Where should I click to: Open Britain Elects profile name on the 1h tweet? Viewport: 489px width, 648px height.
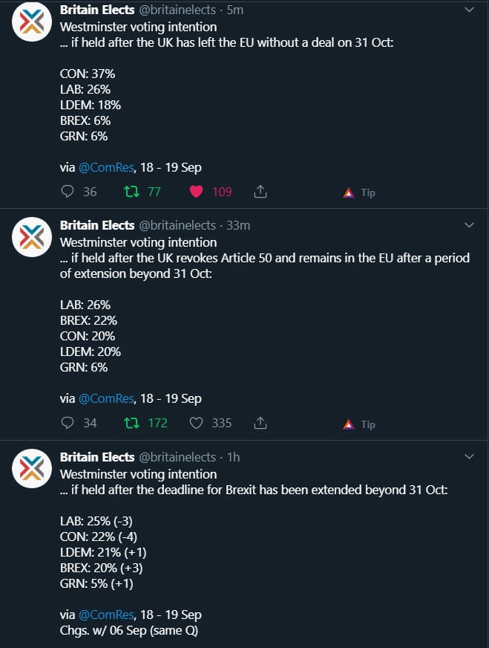[97, 457]
